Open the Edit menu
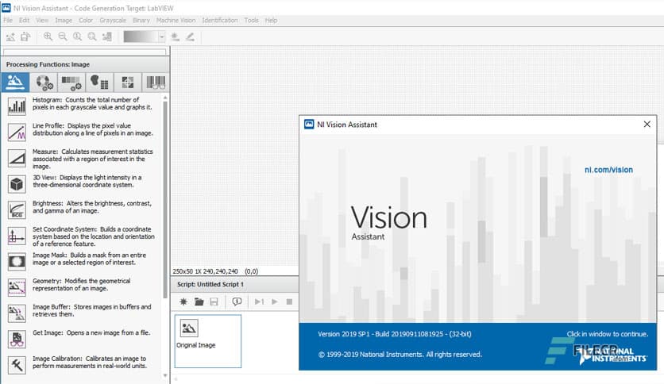Screen dimensions: 664x384 24,21
